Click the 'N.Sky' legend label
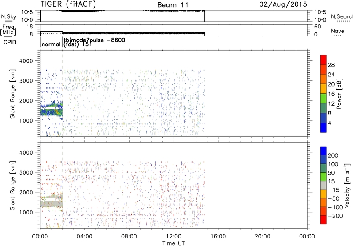355x246 pixels. tap(8, 16)
